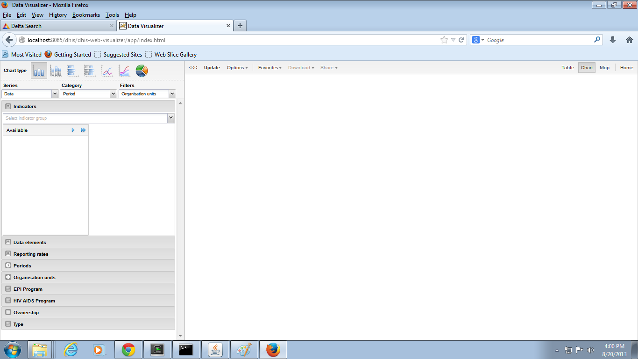Screen dimensions: 638x359
Task: Choose the horizontal bar chart type
Action: coord(73,71)
